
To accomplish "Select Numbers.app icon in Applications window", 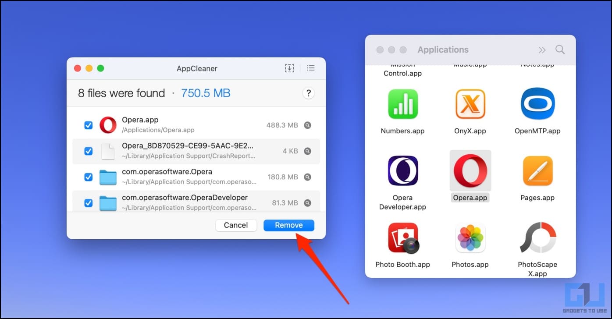I will [x=403, y=104].
